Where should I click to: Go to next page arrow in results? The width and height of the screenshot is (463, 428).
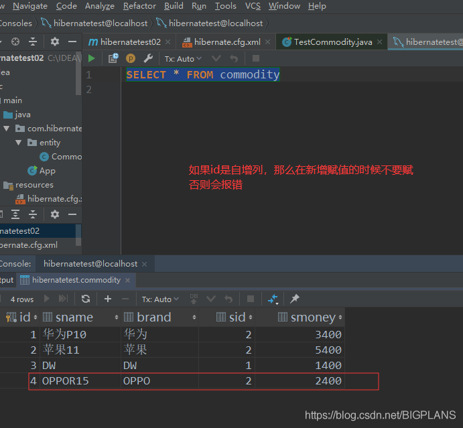point(47,299)
